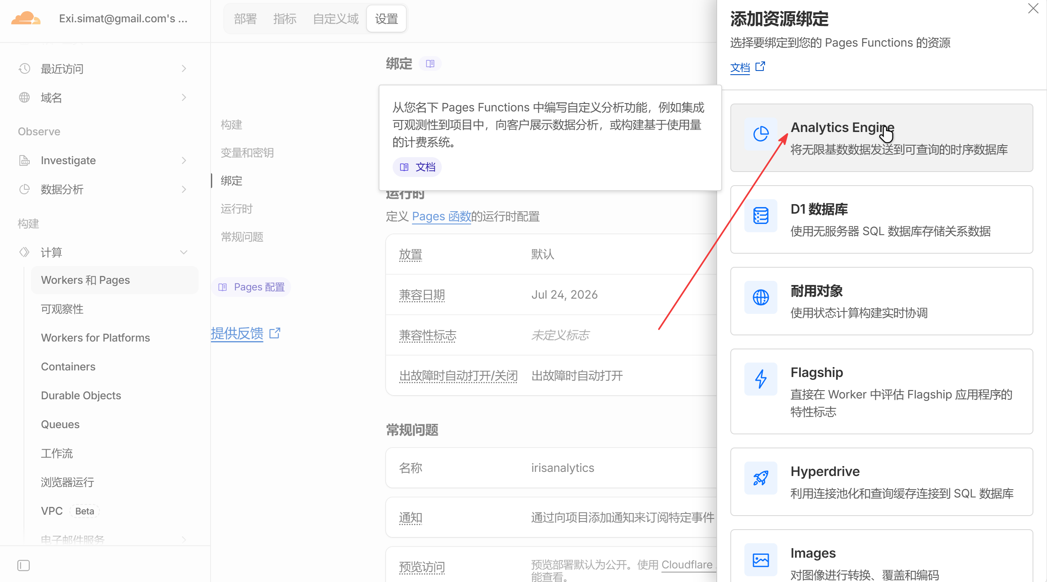Image resolution: width=1047 pixels, height=582 pixels.
Task: Click the 放置 setting row label
Action: (410, 254)
